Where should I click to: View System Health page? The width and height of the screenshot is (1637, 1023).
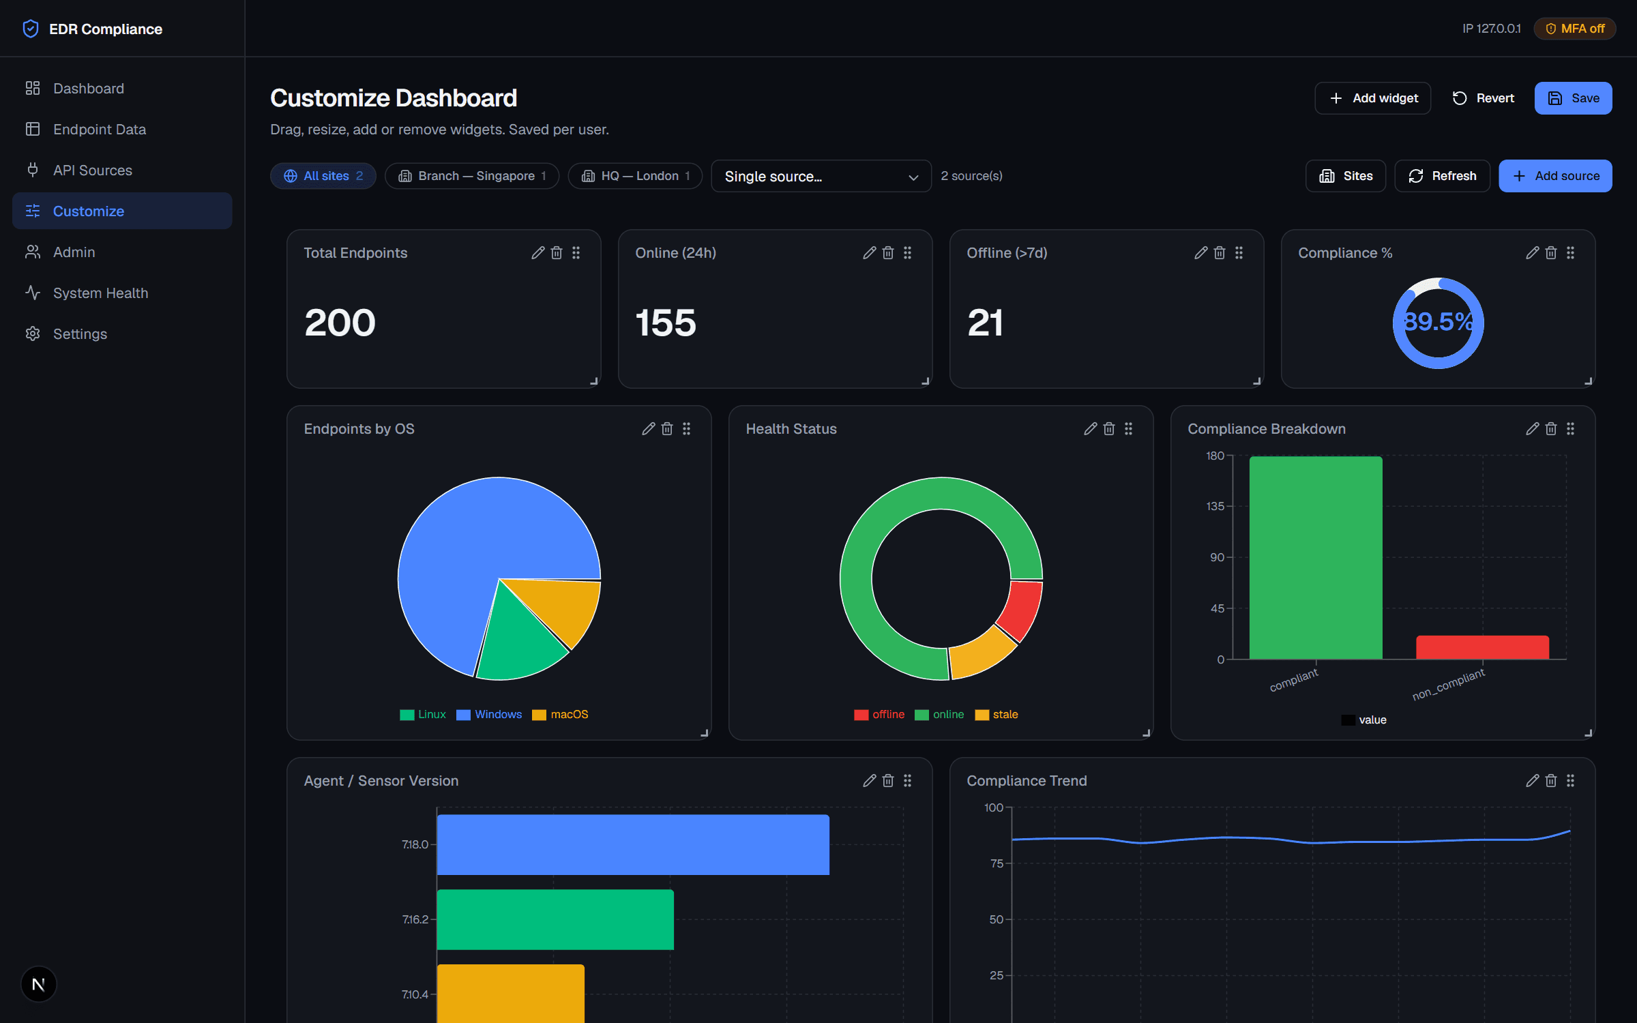click(x=122, y=293)
